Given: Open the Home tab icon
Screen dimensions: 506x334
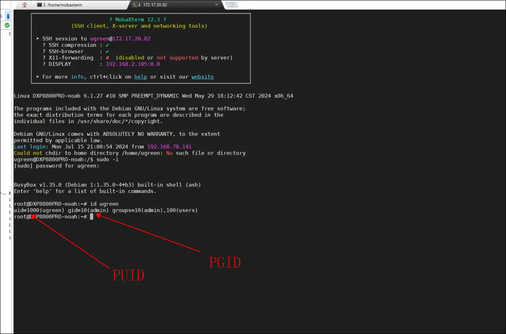Looking at the screenshot, I should [25, 5].
